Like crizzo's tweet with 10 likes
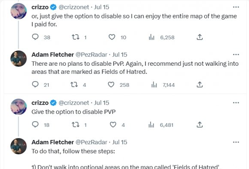Viewport: 249px width, 169px height. pos(112,37)
